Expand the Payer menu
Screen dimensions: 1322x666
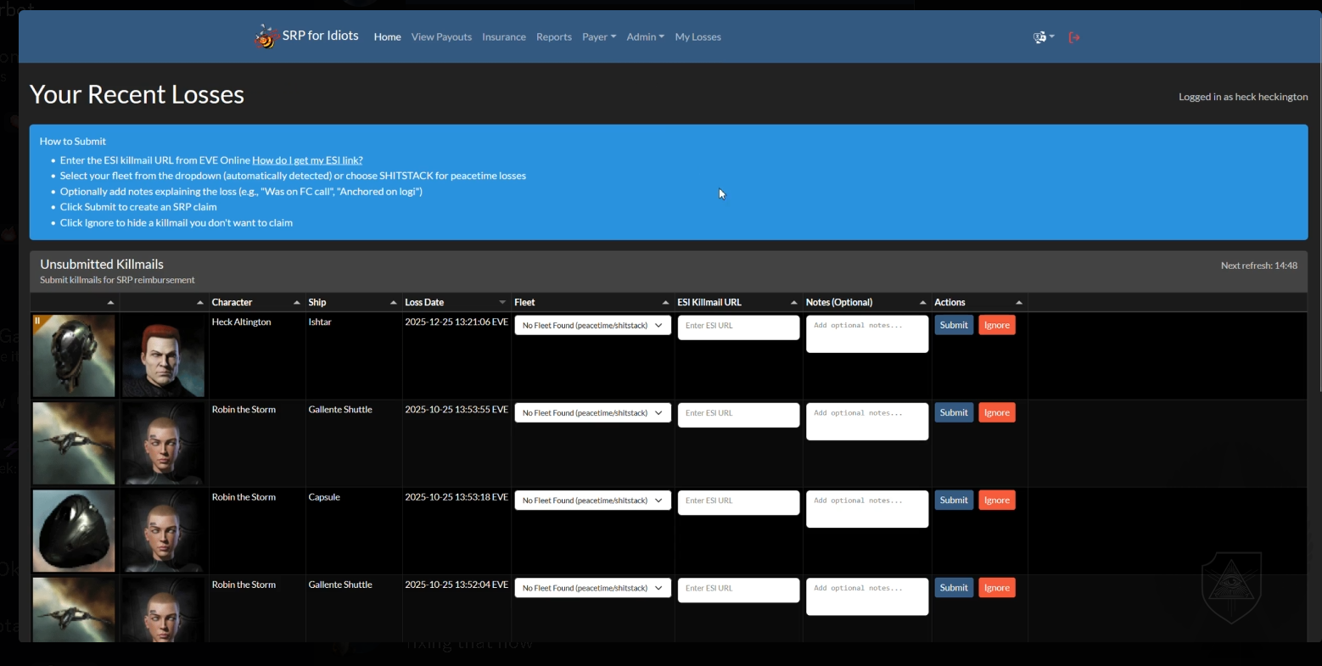[x=599, y=37]
